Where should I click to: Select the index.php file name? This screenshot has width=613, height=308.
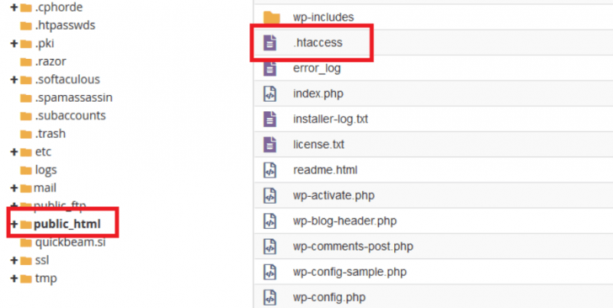[x=318, y=93]
